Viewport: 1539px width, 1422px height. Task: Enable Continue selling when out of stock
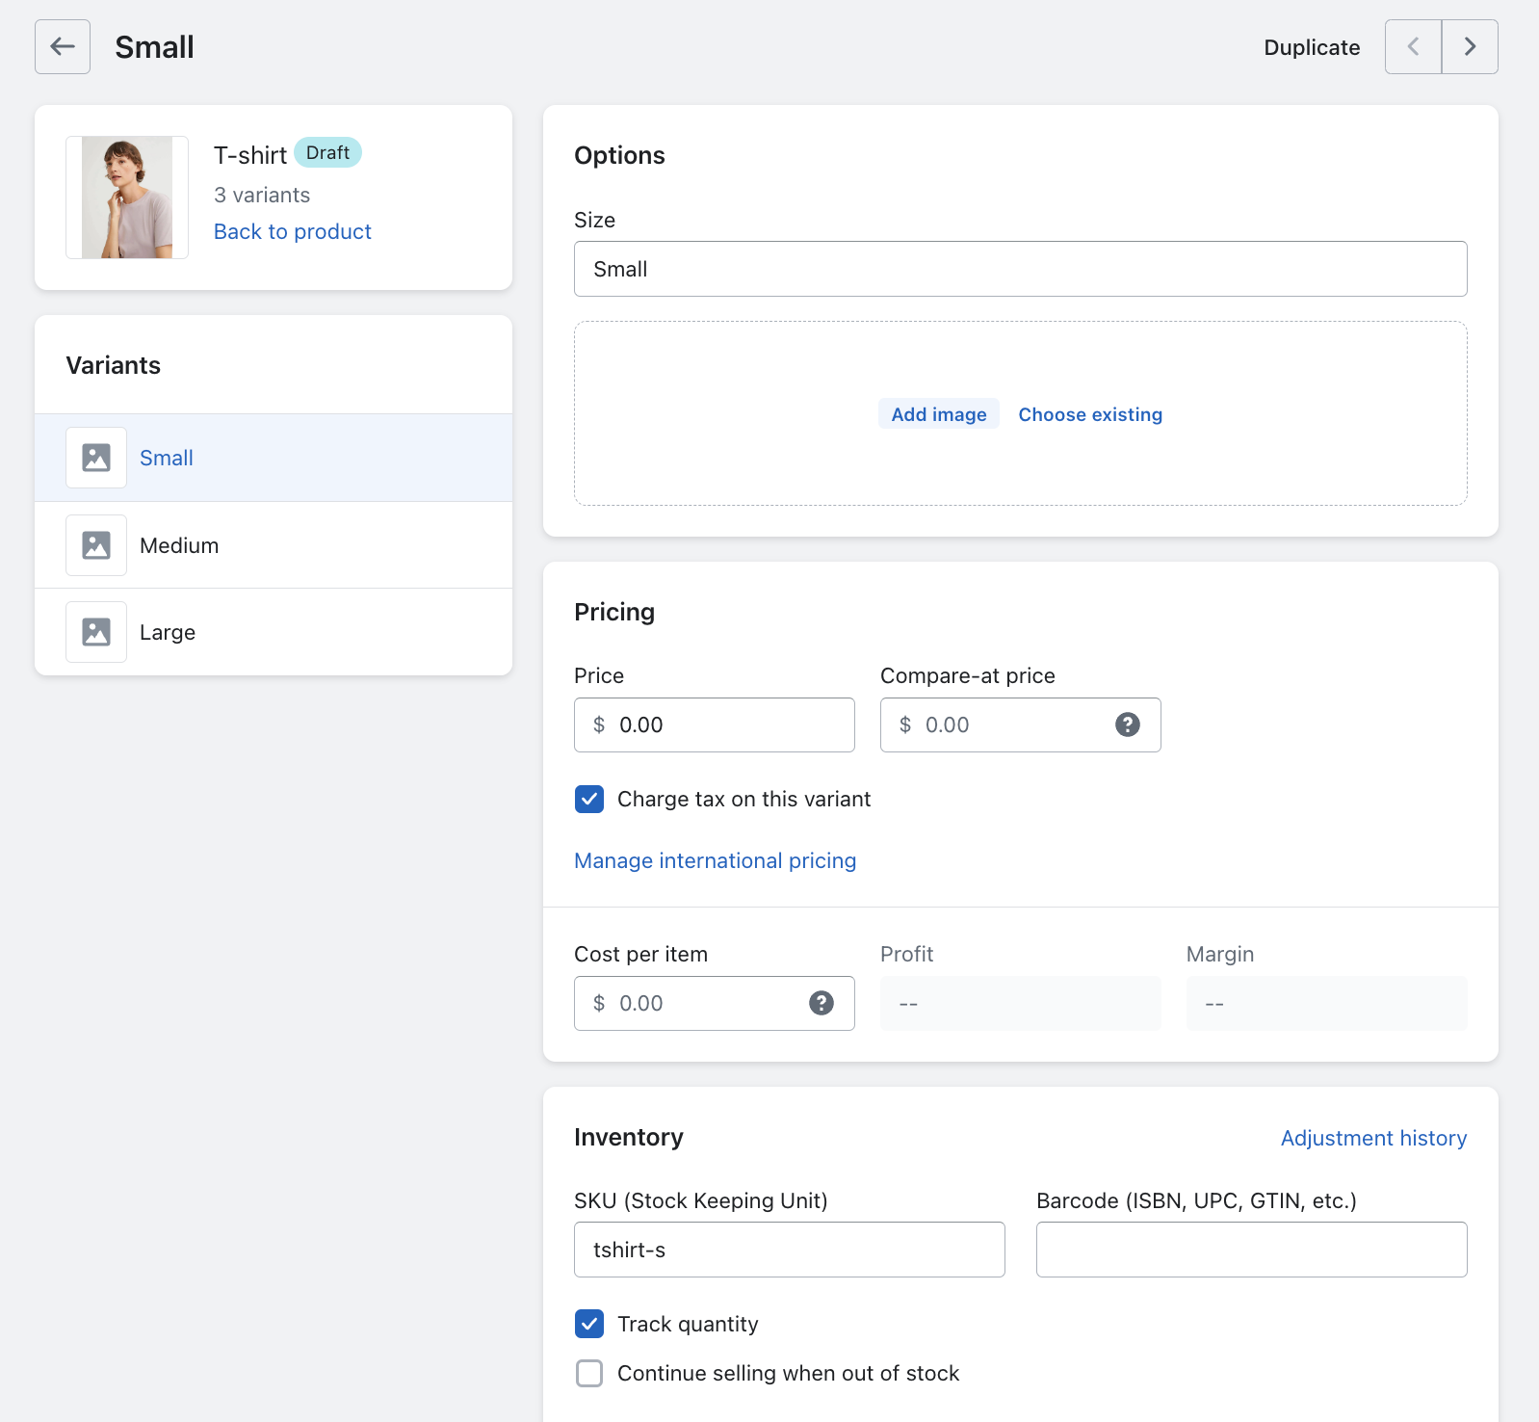[x=589, y=1373]
